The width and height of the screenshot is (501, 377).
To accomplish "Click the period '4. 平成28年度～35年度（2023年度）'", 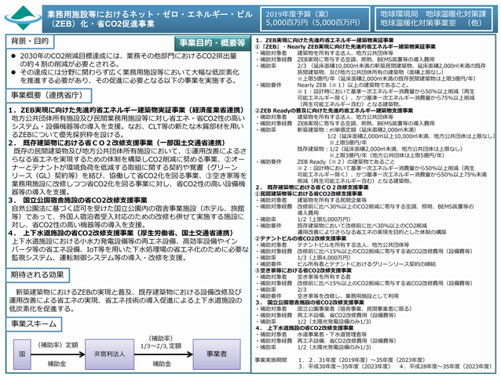I will [x=445, y=367].
